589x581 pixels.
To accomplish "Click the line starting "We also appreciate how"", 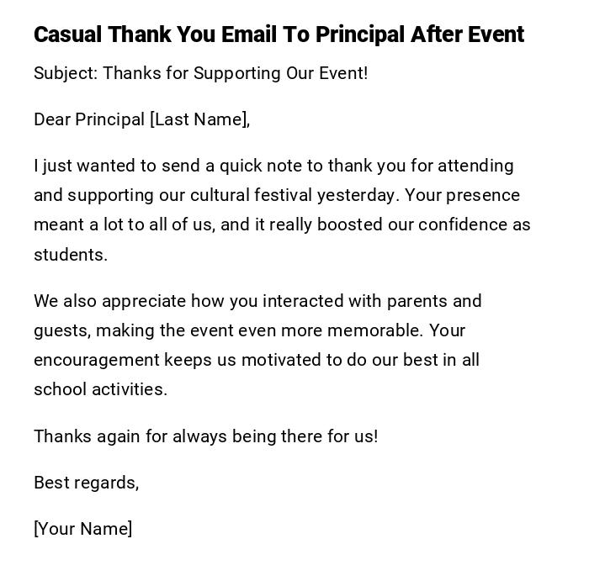I will 257,301.
